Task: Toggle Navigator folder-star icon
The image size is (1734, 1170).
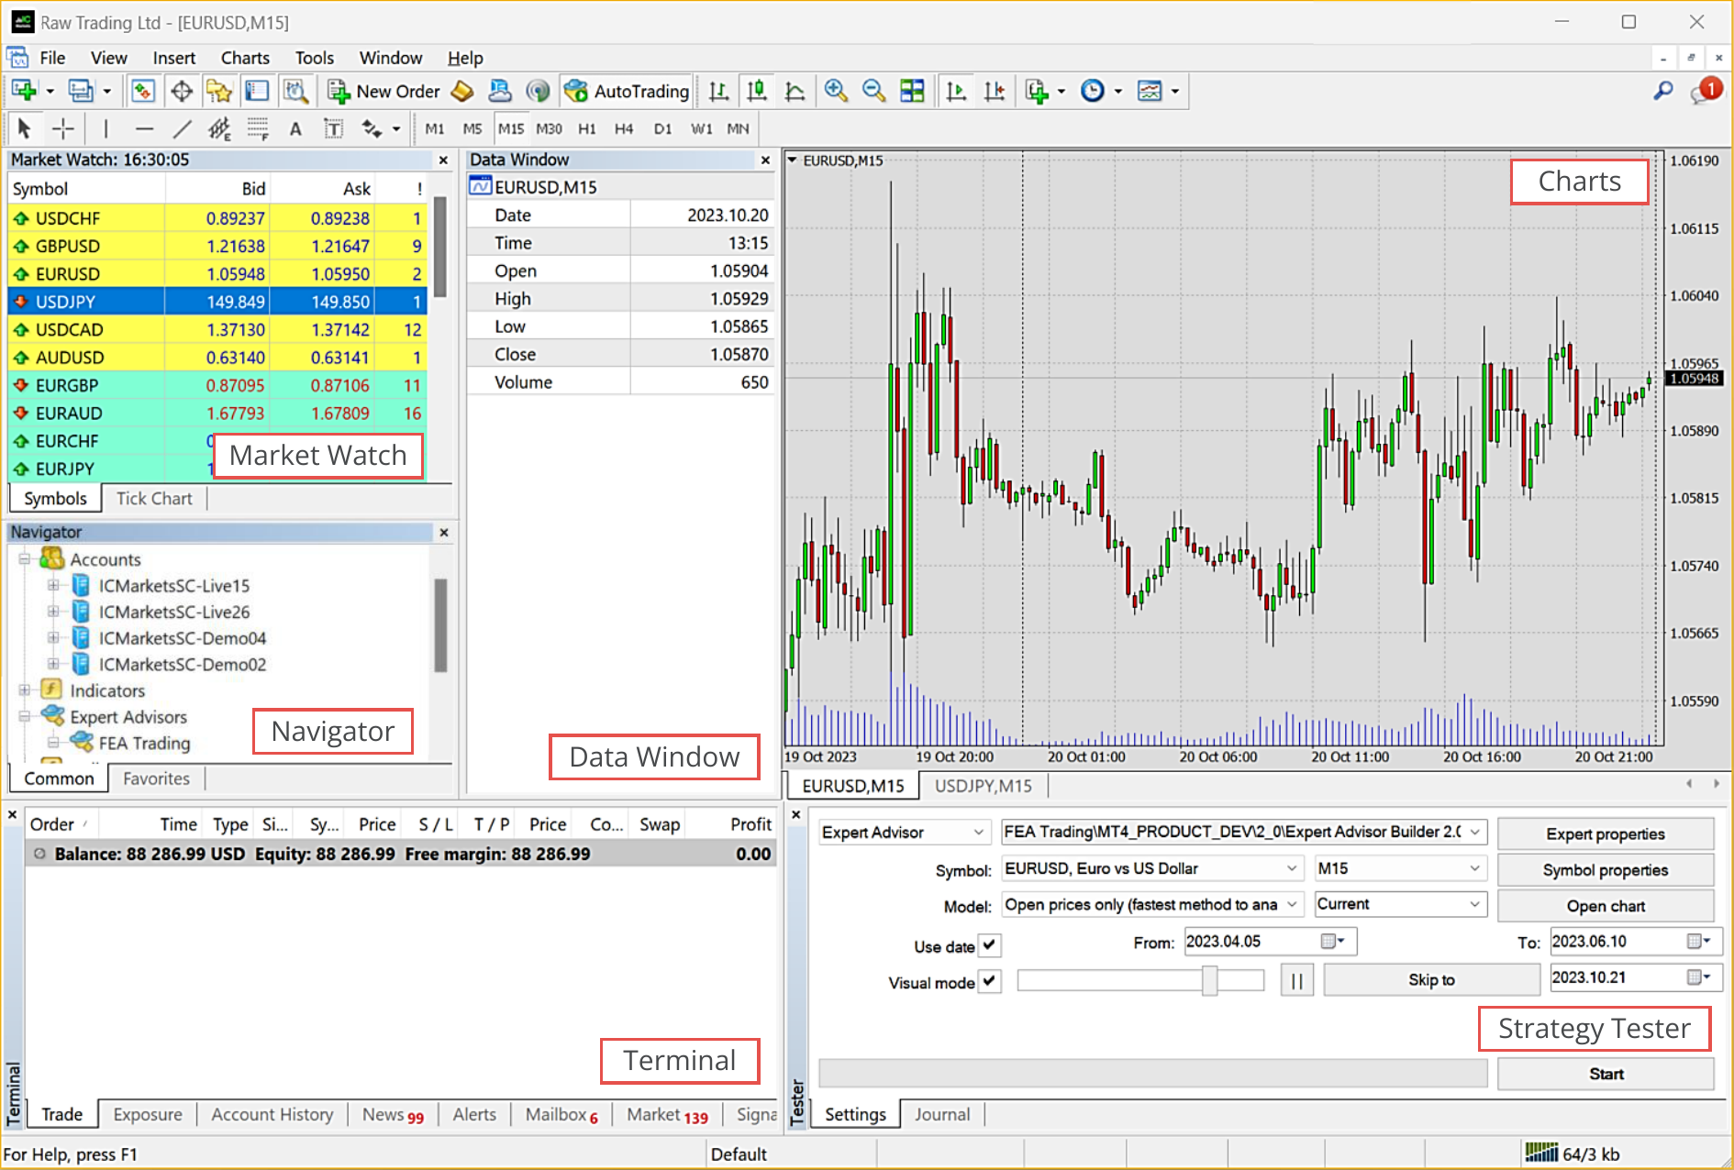Action: [219, 91]
